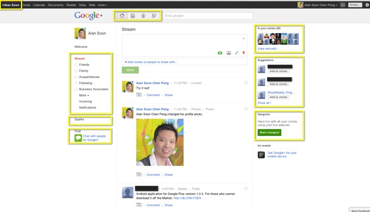Click 'Show all' suggestions link

264,103
